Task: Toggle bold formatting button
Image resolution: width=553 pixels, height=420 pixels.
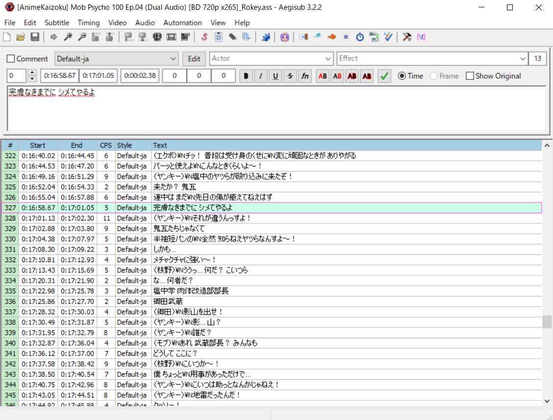Action: (246, 76)
